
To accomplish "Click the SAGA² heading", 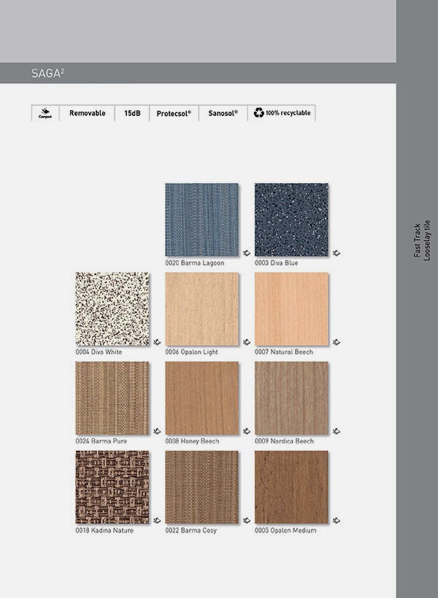I will click(x=47, y=73).
